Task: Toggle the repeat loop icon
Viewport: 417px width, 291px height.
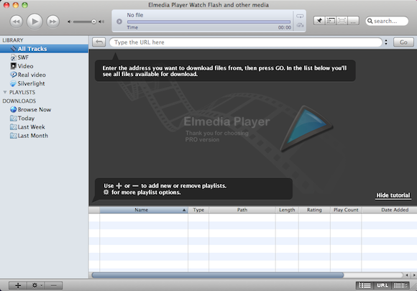Action: click(x=300, y=17)
